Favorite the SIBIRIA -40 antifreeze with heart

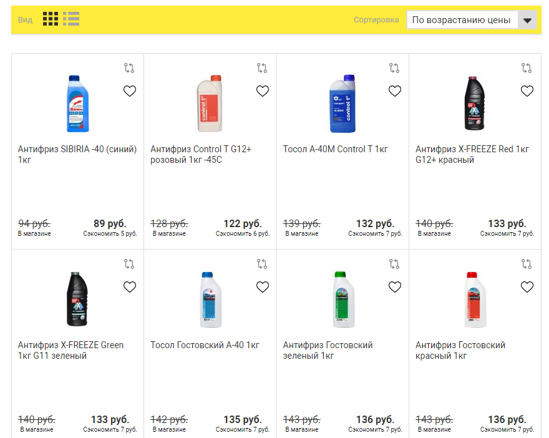coord(130,91)
